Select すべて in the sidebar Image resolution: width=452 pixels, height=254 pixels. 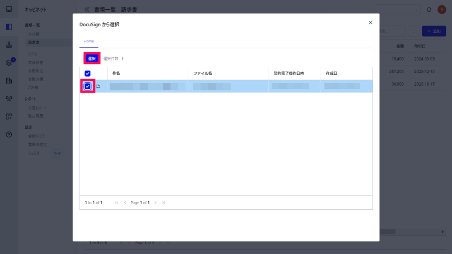click(x=32, y=54)
